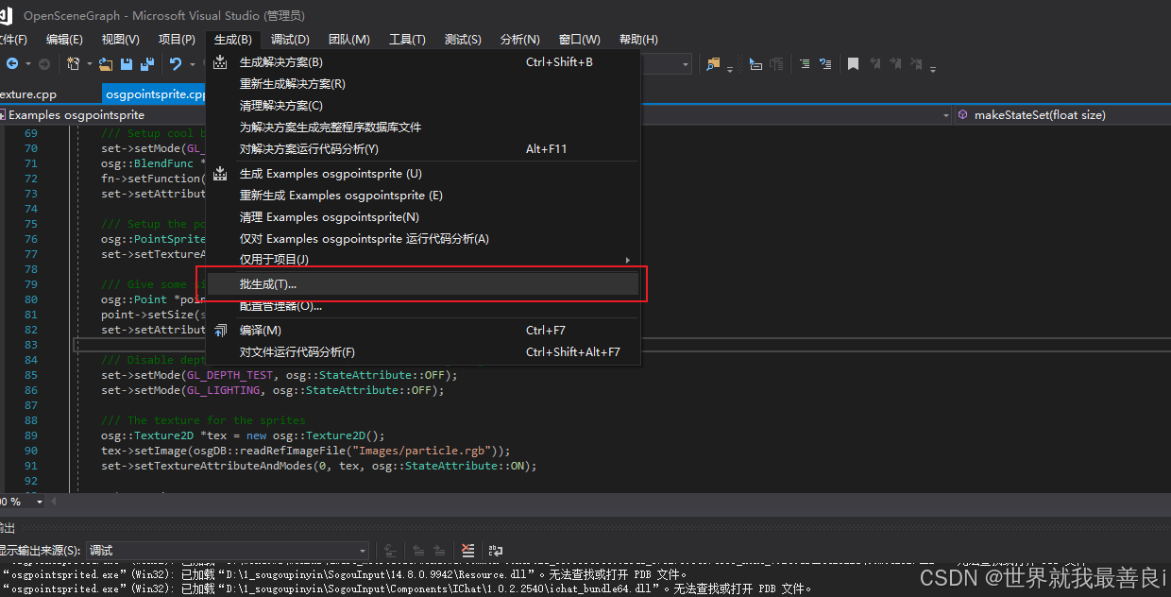Click the 生成(B) menu header
Image resolution: width=1171 pixels, height=597 pixels.
pyautogui.click(x=233, y=40)
